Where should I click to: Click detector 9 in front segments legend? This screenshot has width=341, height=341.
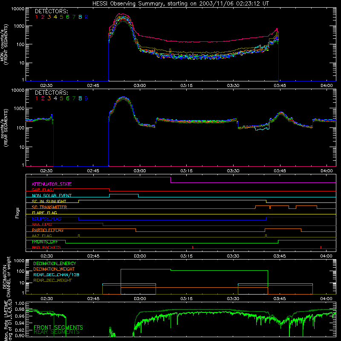(x=87, y=17)
